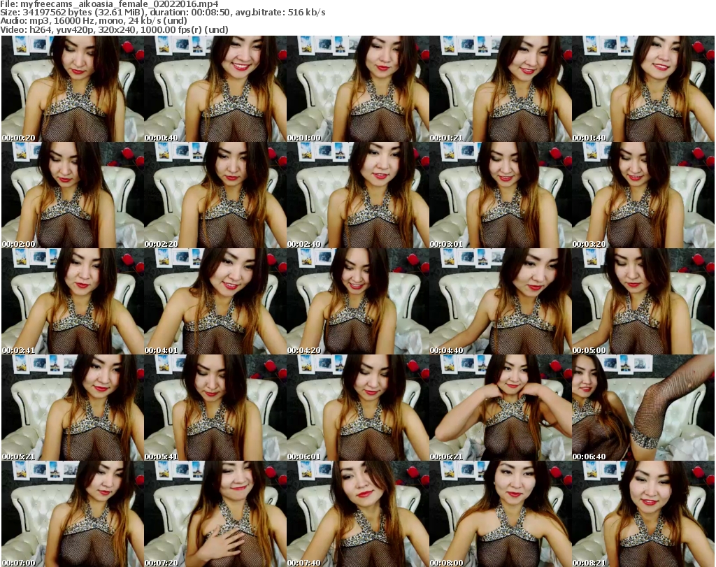Choose the 00:04:01 thumbnail
716x567 pixels.
pos(215,302)
